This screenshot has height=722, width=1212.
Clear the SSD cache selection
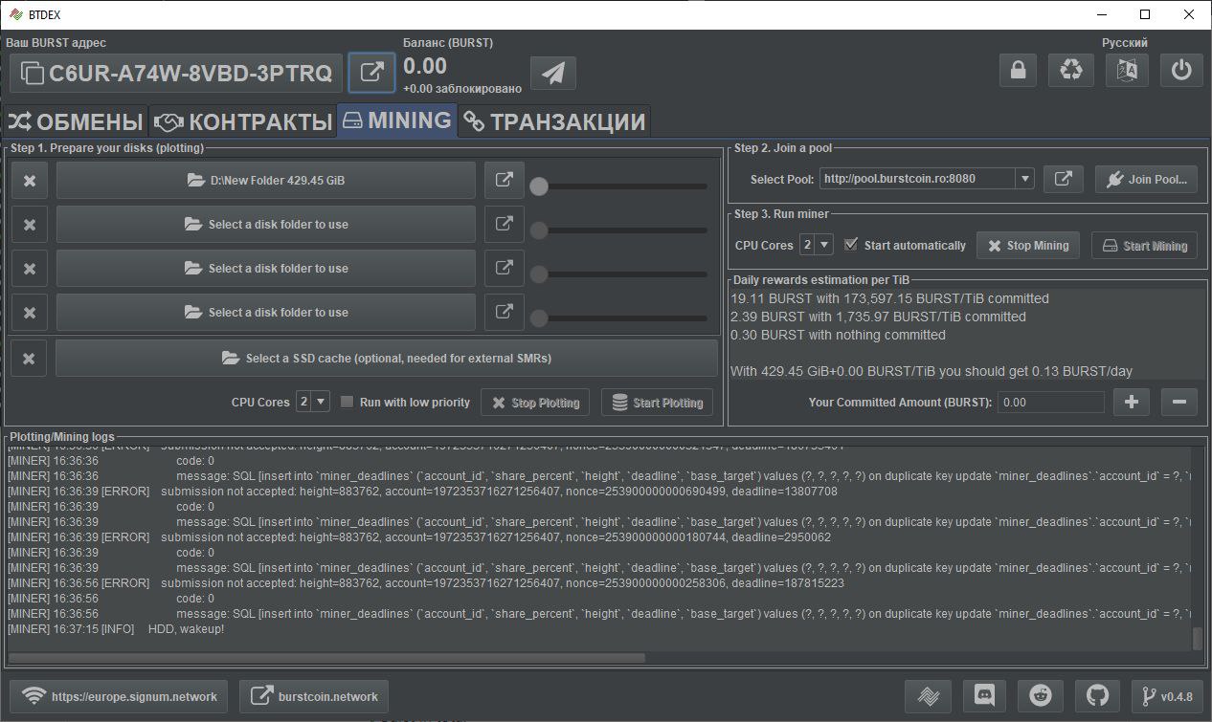[x=30, y=358]
